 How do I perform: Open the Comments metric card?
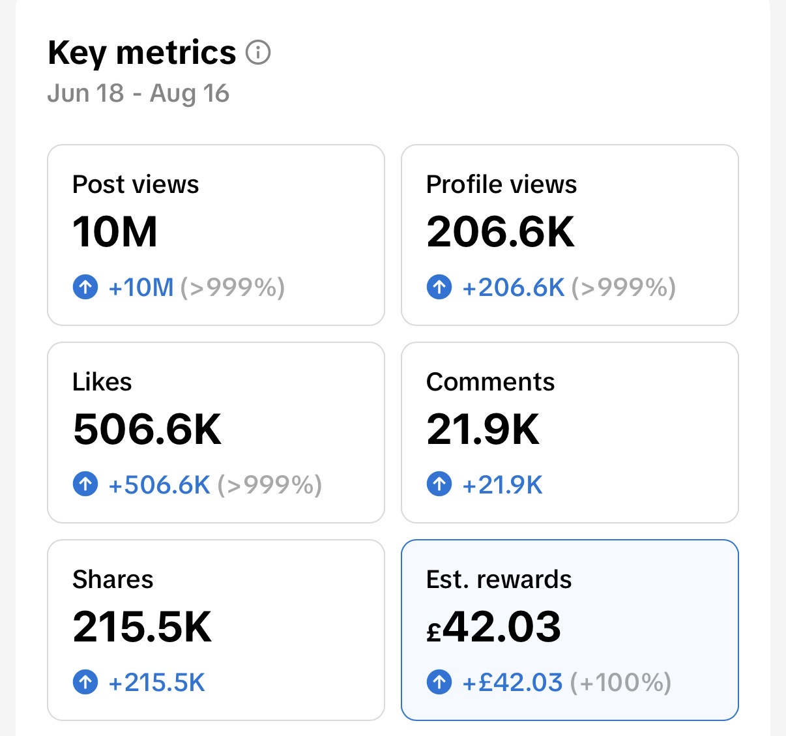click(570, 432)
